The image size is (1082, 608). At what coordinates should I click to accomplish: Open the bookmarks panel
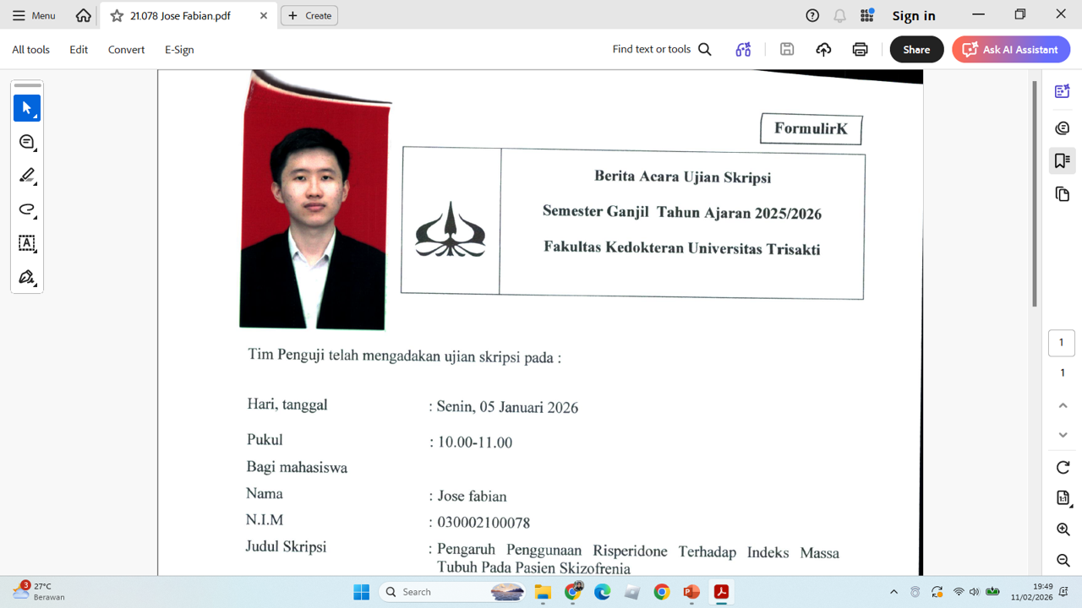pos(1063,160)
